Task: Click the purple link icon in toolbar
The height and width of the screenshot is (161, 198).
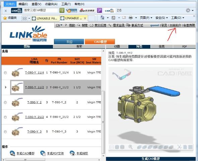Action: [x=100, y=10]
